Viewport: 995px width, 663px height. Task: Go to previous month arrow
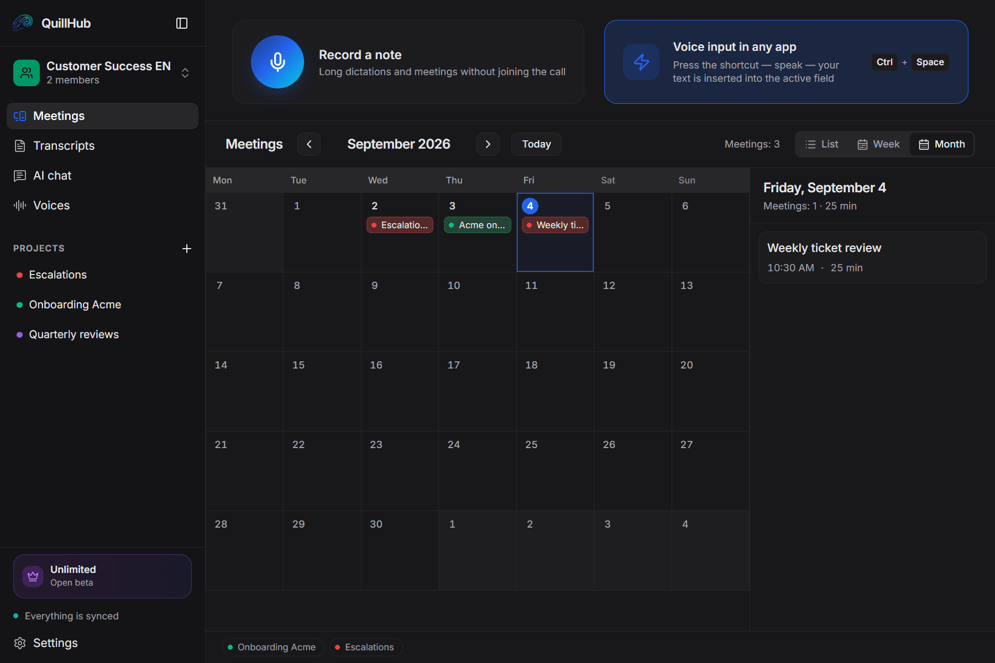[309, 144]
